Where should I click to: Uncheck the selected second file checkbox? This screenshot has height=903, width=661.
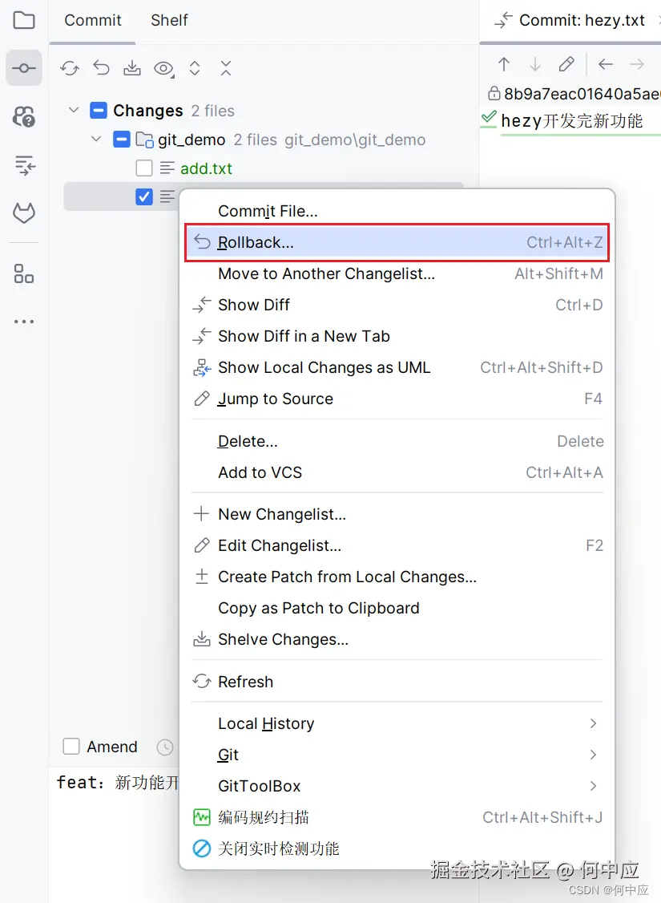pos(144,197)
